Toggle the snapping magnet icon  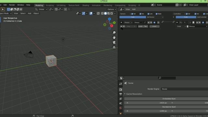[x=56, y=9]
